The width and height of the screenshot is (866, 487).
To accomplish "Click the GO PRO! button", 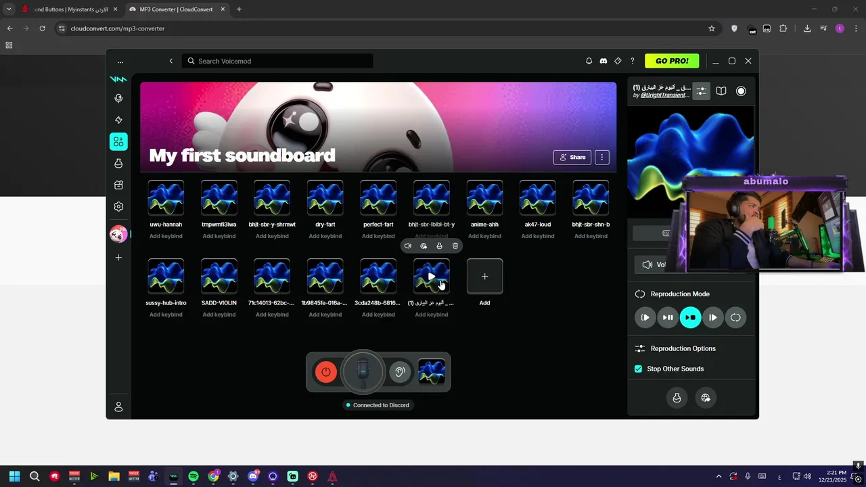I will (x=672, y=61).
